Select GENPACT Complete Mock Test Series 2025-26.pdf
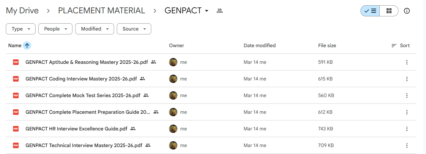Image resolution: width=426 pixels, height=154 pixels. [x=83, y=95]
